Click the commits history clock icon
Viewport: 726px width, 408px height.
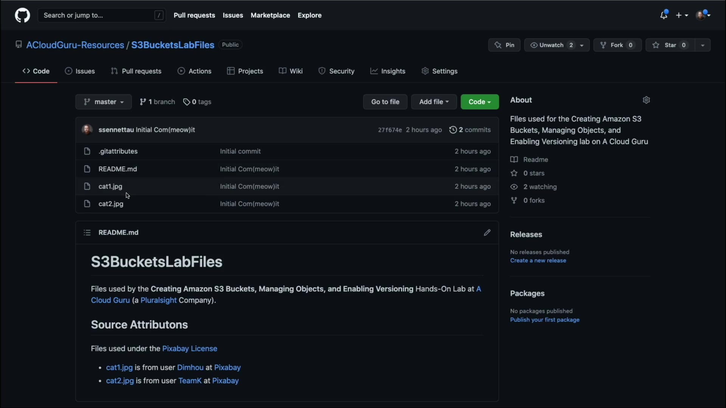pos(453,130)
